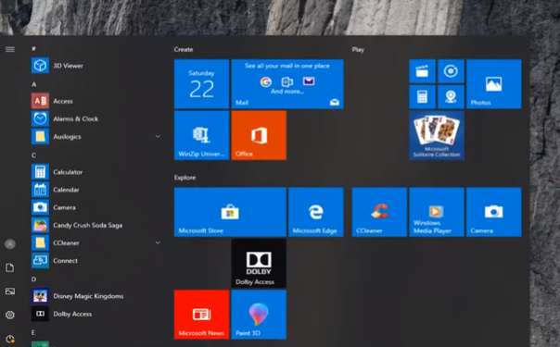Image resolution: width=560 pixels, height=347 pixels.
Task: Open the Documents shortcut in sidebar
Action: click(x=10, y=267)
